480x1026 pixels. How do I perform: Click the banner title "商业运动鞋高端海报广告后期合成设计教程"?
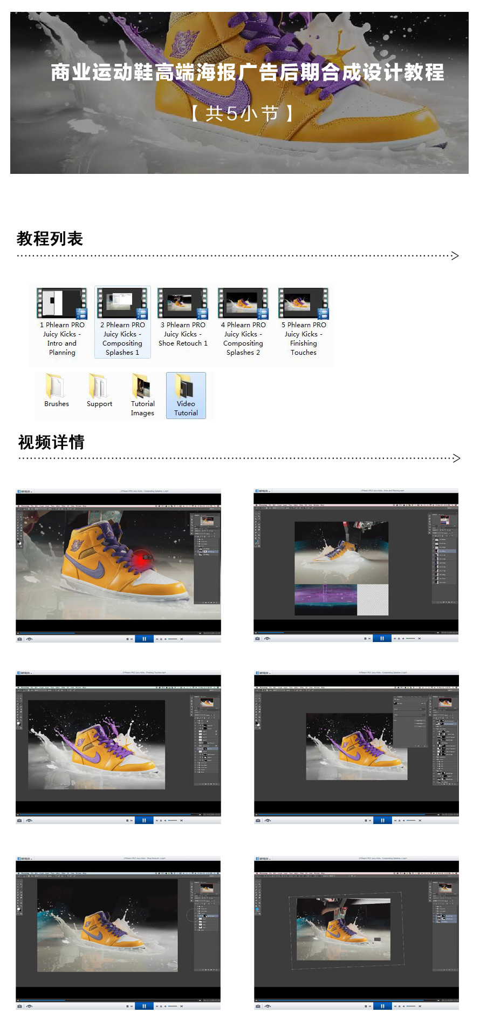point(248,72)
